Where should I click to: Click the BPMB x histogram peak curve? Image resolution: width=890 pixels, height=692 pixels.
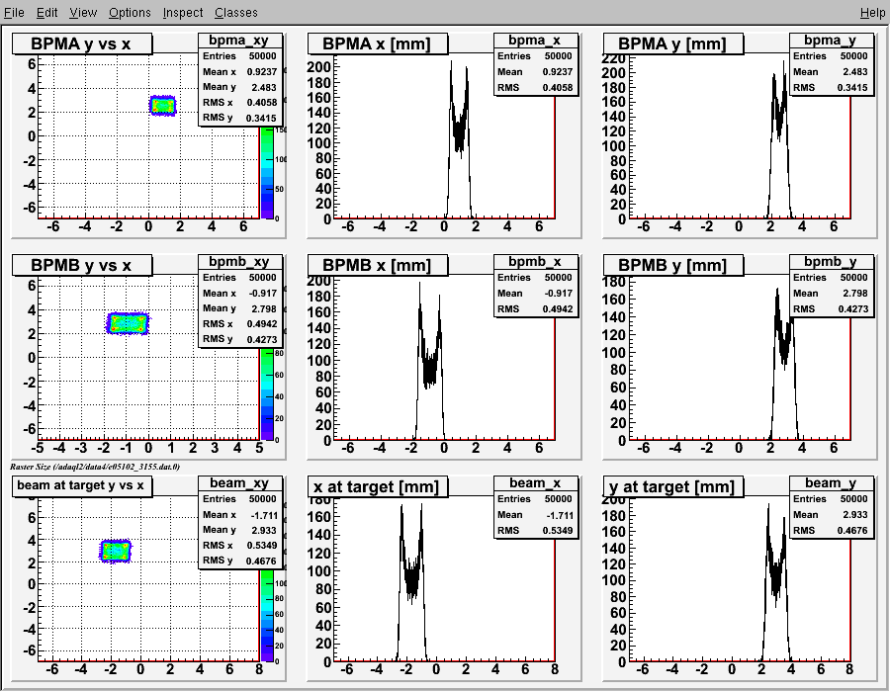428,363
